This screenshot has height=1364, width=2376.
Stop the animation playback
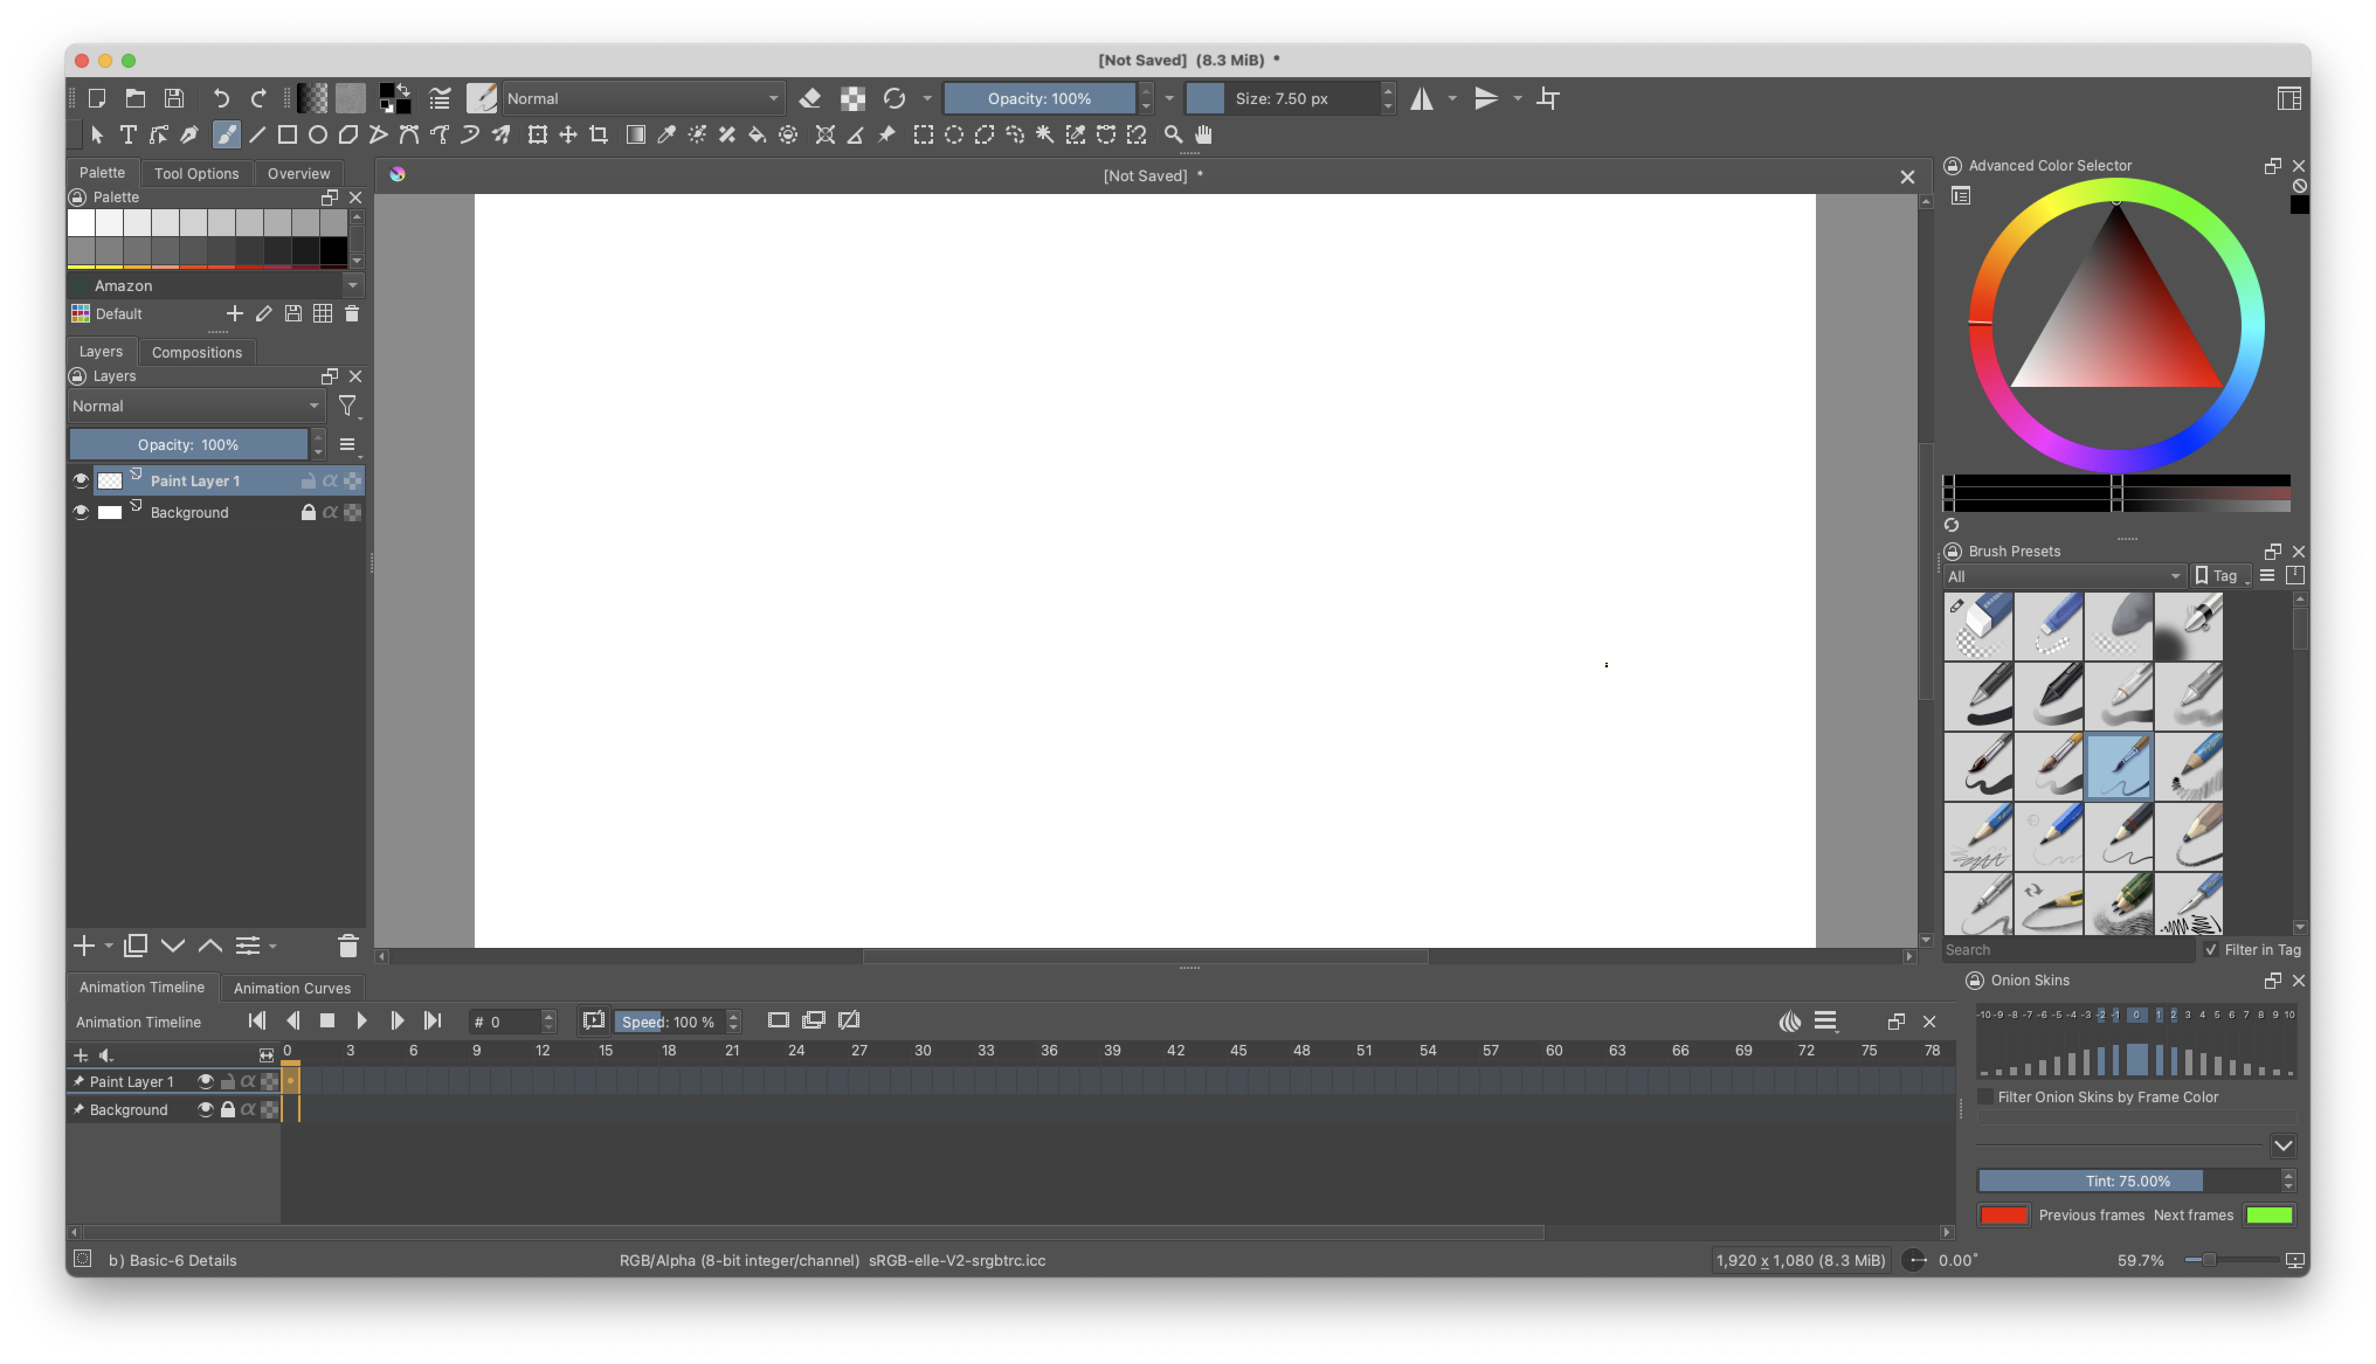pyautogui.click(x=327, y=1020)
